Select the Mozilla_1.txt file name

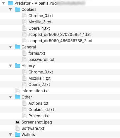(39, 78)
